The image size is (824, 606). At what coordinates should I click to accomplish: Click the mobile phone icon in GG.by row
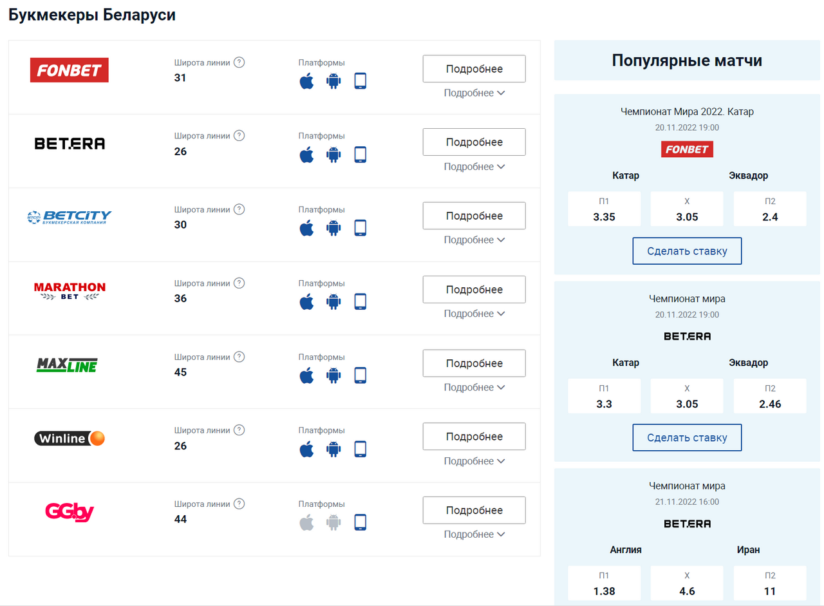(360, 522)
